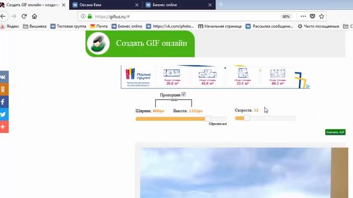Share page via Odnoklassniki sidebar icon
Viewport: 353px width, 198px height.
(4, 89)
